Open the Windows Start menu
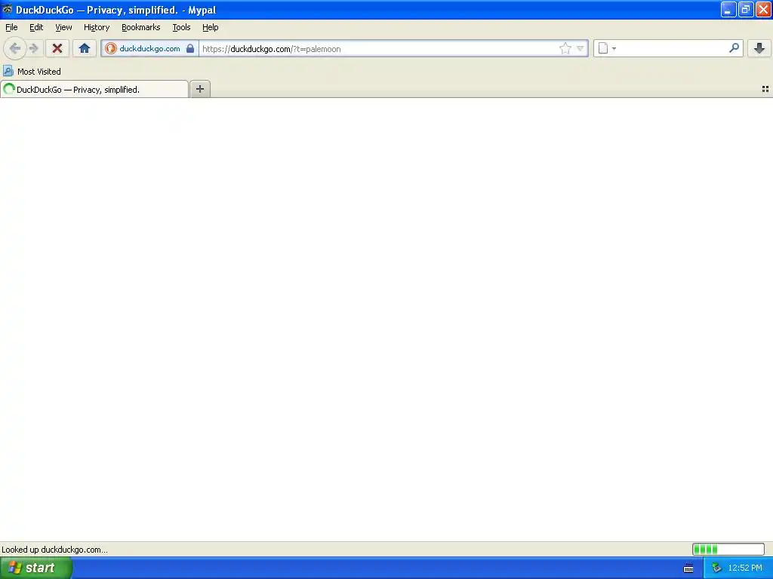This screenshot has width=773, height=579. tap(36, 568)
